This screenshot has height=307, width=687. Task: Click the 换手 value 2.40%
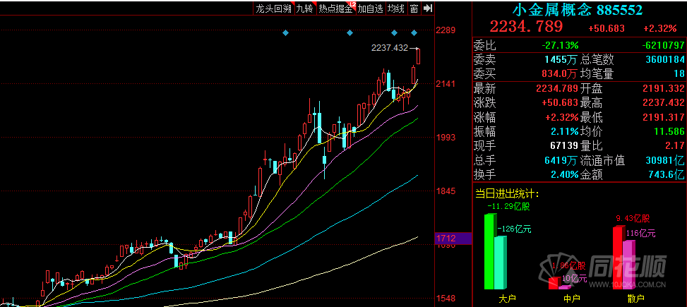pos(563,174)
